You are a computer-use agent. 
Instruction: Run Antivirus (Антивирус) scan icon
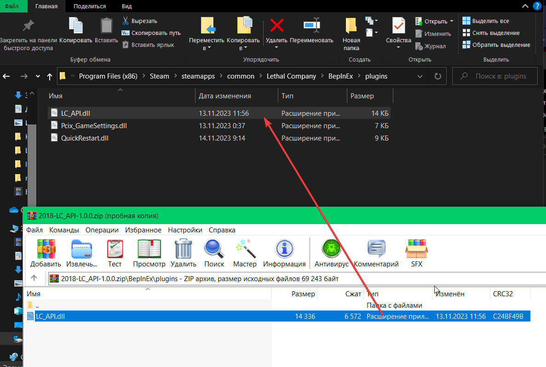point(331,249)
